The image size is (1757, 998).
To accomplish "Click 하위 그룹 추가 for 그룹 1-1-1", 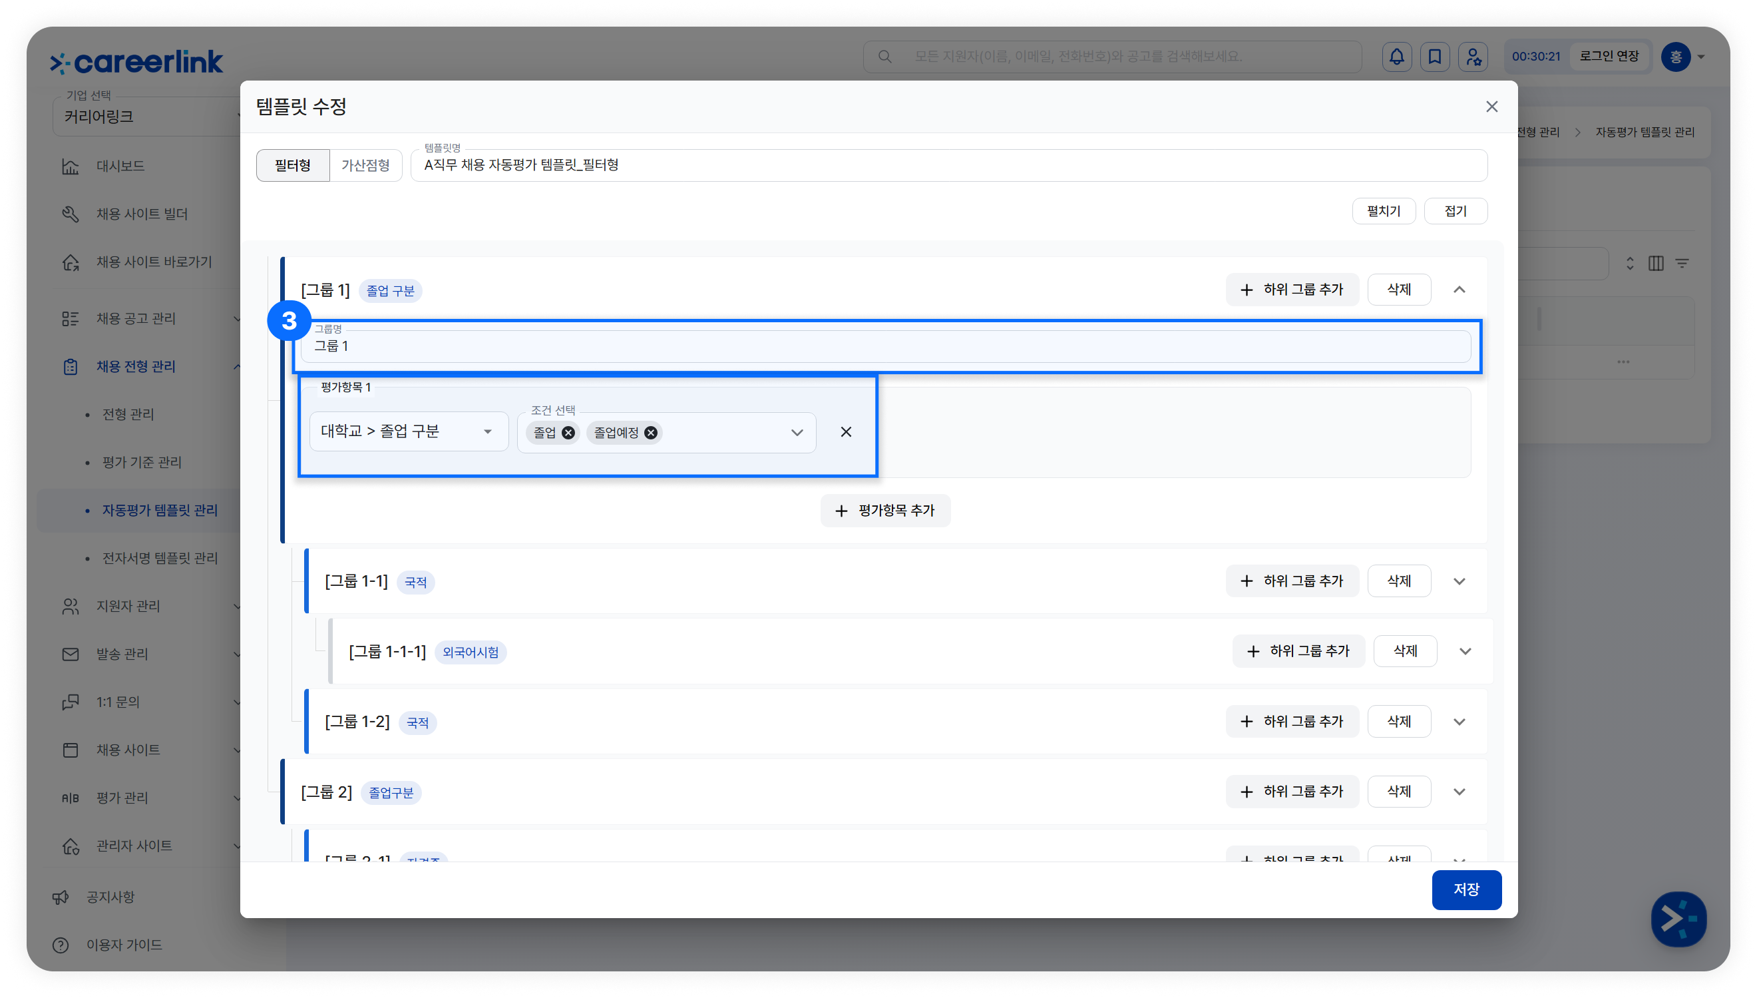I will (x=1298, y=651).
